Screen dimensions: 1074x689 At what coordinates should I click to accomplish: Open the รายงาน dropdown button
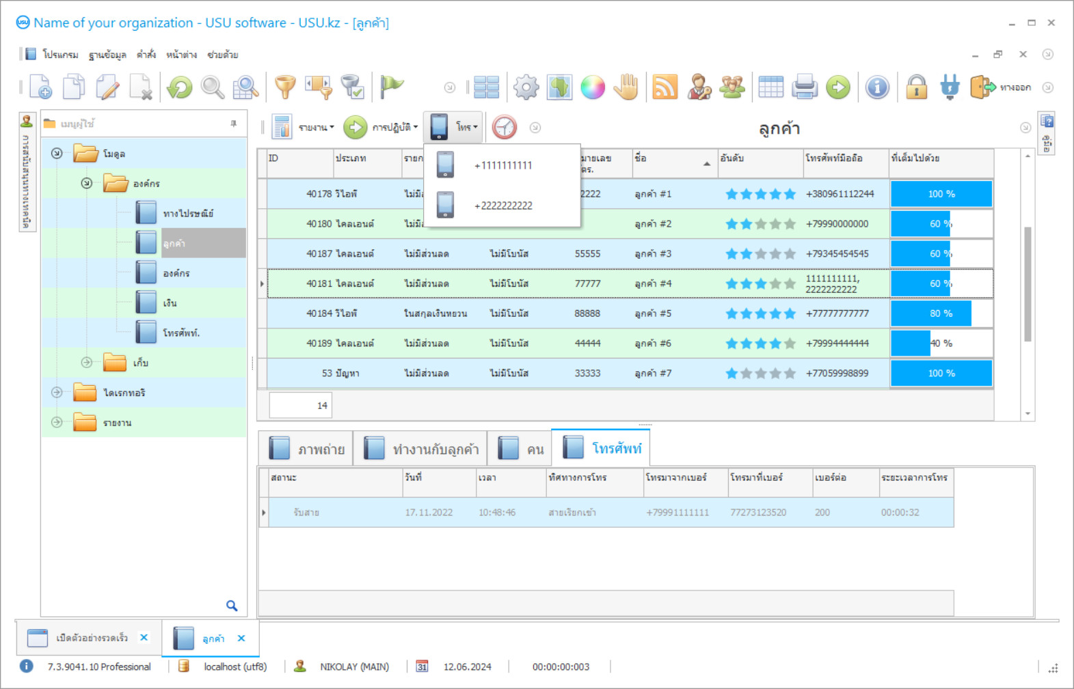click(x=304, y=128)
